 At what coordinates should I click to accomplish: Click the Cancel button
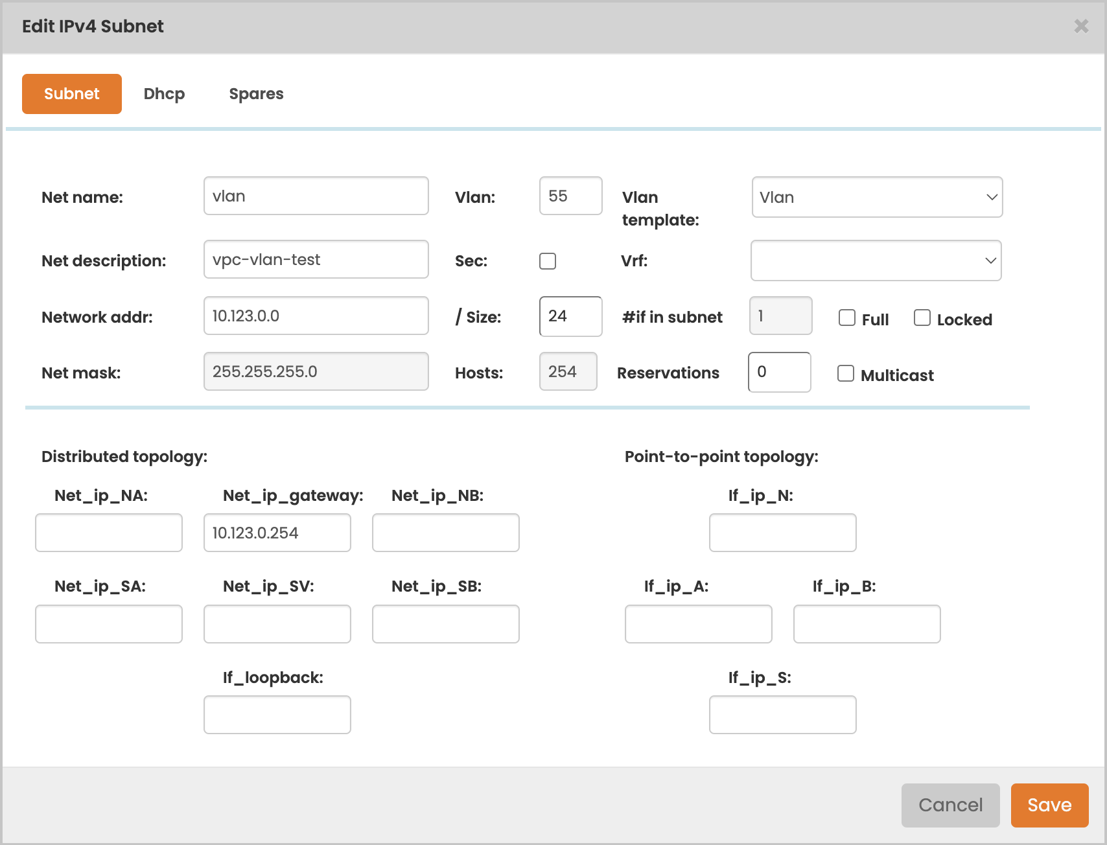tap(950, 805)
